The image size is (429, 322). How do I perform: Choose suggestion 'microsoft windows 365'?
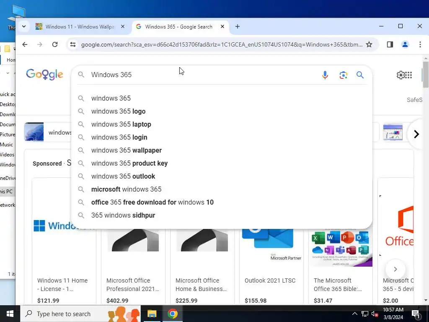(222, 189)
